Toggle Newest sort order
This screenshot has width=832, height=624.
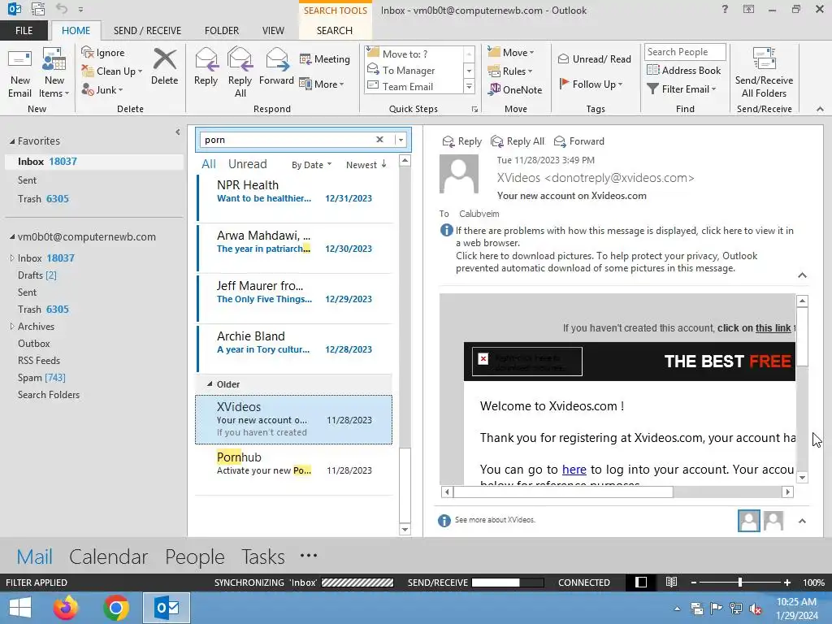tap(366, 165)
